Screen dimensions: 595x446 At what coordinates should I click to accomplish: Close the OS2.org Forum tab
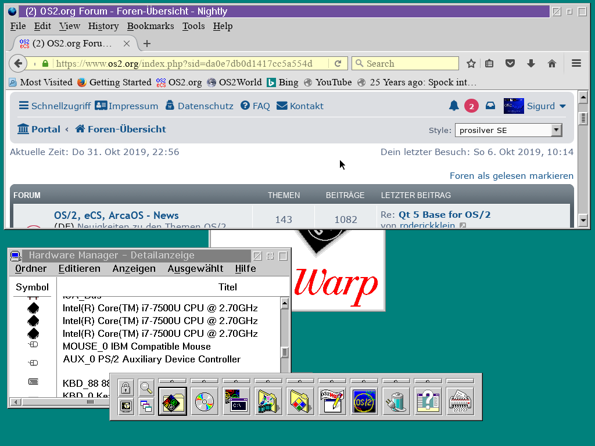click(127, 44)
